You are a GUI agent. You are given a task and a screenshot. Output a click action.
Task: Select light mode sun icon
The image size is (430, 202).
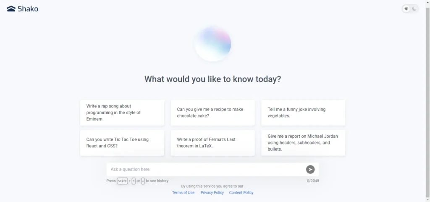406,9
